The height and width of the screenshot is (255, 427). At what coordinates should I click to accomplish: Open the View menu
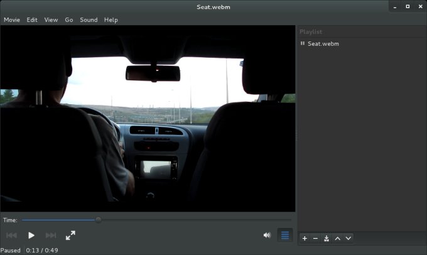click(51, 19)
